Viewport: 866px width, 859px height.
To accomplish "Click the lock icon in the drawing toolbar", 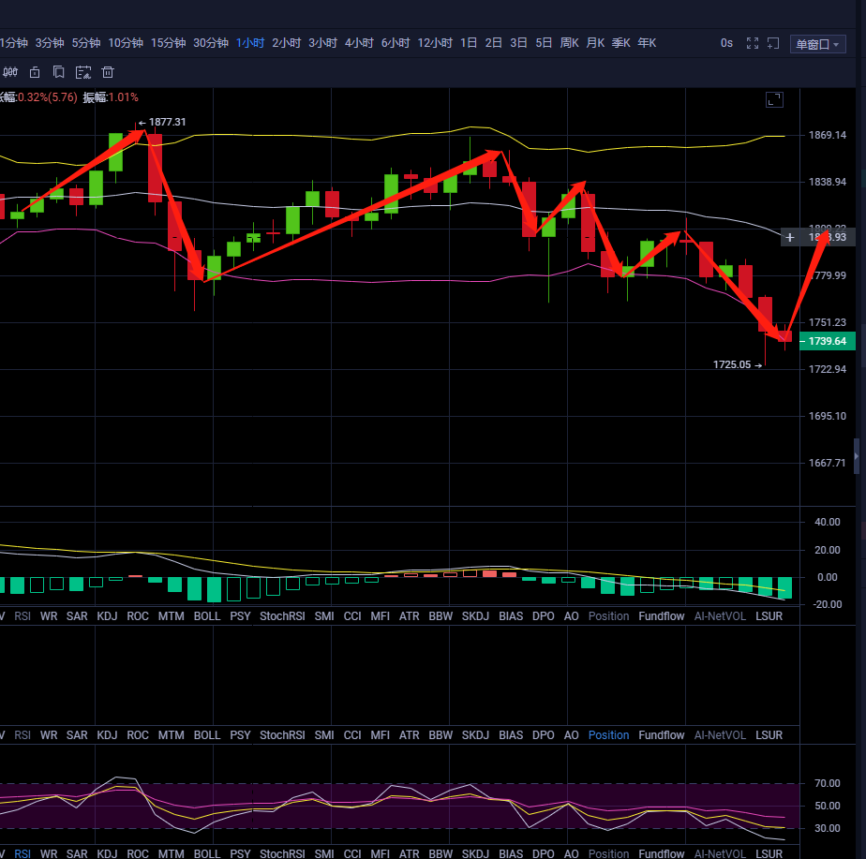I will click(x=35, y=72).
